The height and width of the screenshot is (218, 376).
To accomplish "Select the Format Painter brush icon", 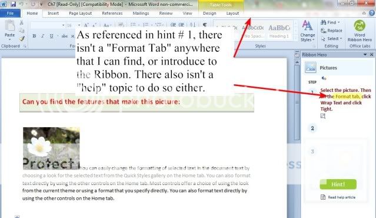I will 22,38.
